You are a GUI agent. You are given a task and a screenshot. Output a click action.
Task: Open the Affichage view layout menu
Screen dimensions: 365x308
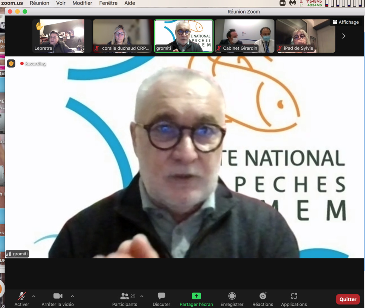click(x=345, y=22)
